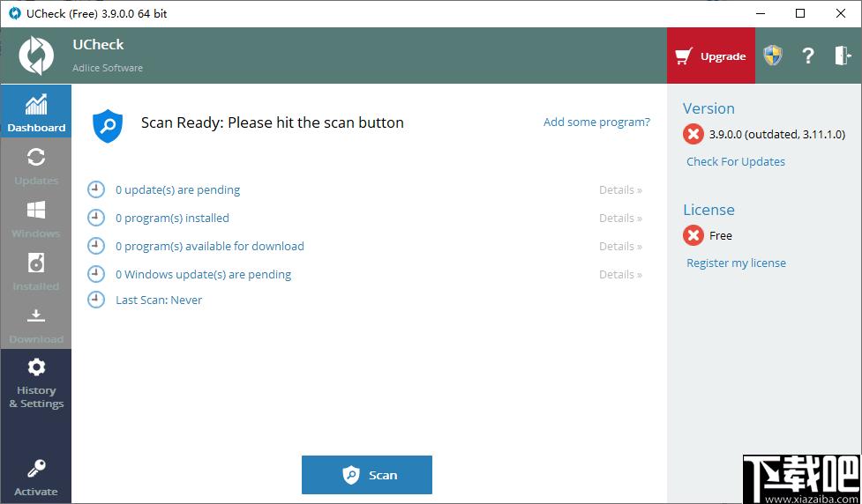Click '0 program(s) available for download' text
This screenshot has width=862, height=504.
click(x=209, y=246)
